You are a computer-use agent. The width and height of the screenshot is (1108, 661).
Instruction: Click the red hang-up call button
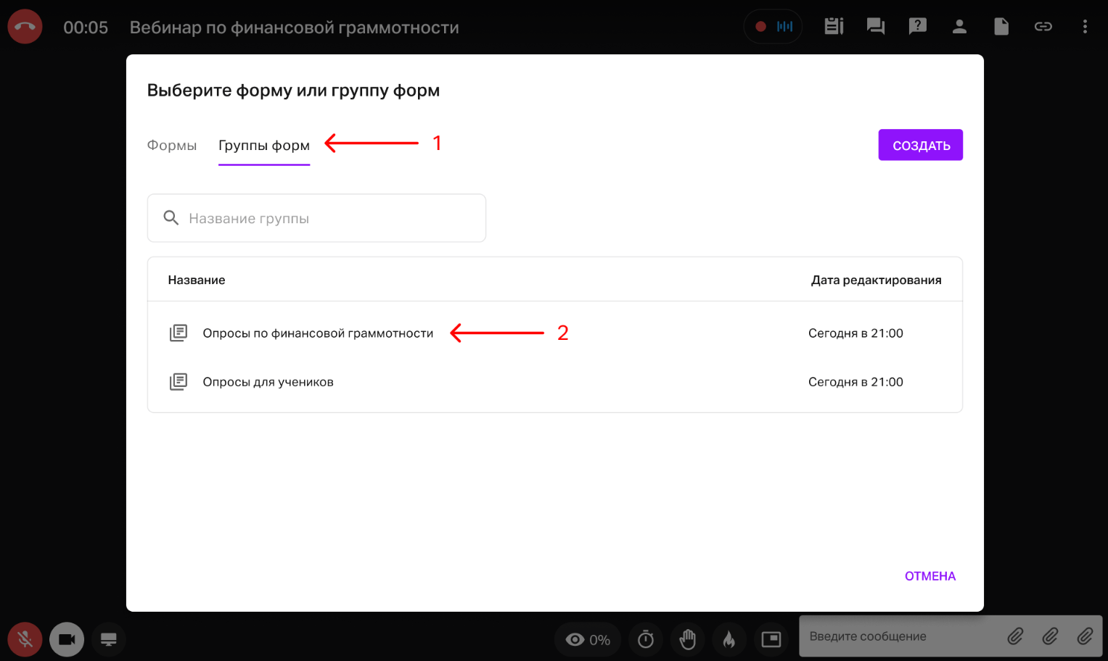[x=25, y=27]
